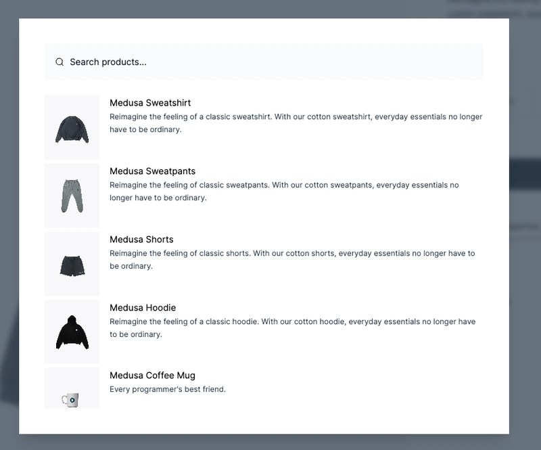Click the cotton sweatpants description text

284,191
